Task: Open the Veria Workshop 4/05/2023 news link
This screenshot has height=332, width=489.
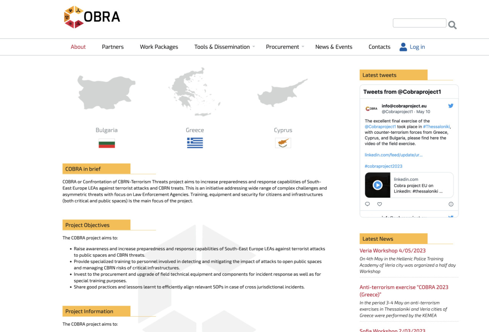Action: coord(392,251)
